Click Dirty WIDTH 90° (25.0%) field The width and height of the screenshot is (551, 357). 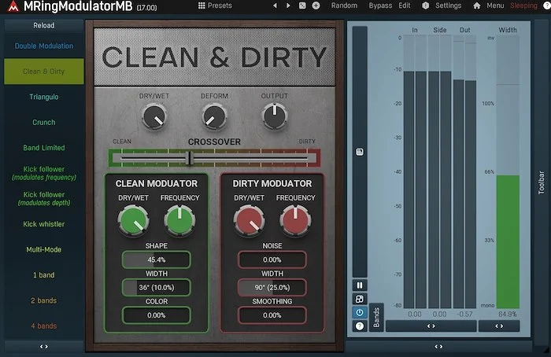pos(272,288)
